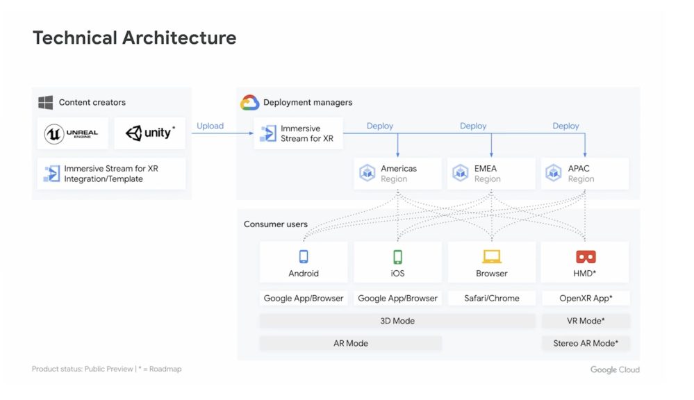Click the red HMD headset icon
694x400 pixels.
coord(585,257)
